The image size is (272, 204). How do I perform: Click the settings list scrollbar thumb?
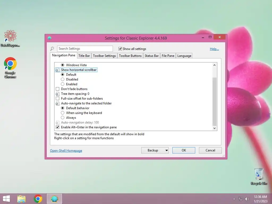pyautogui.click(x=215, y=101)
